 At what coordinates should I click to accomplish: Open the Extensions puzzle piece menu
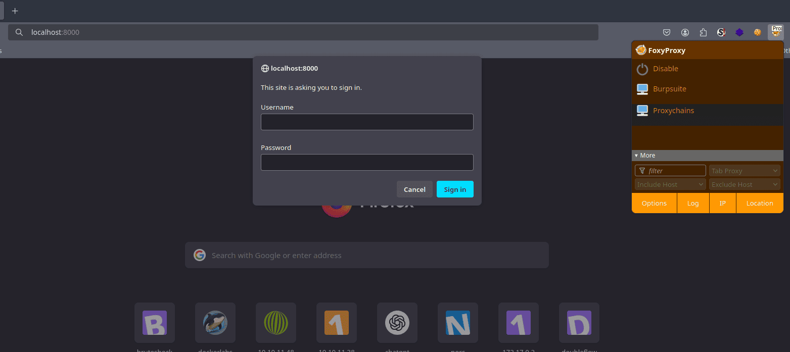pyautogui.click(x=703, y=32)
